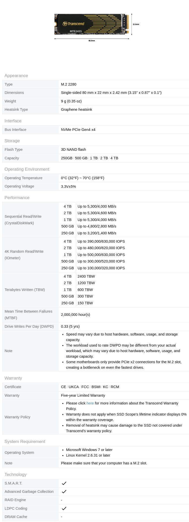Screen dimensions: 189x522
Task: Click the '3.3V±5%' operating voltage
Action: point(68,187)
